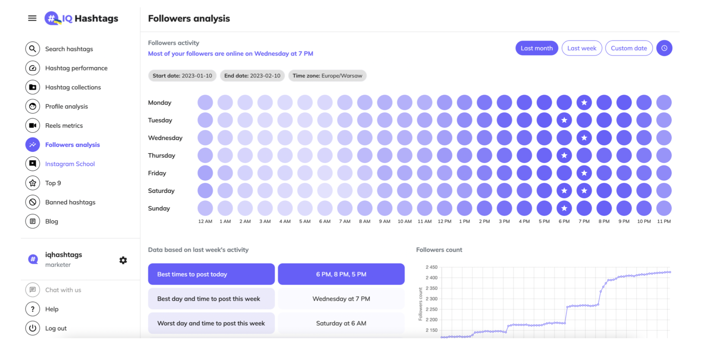This screenshot has width=710, height=344.
Task: Open Reels metrics menu item
Action: (x=64, y=126)
